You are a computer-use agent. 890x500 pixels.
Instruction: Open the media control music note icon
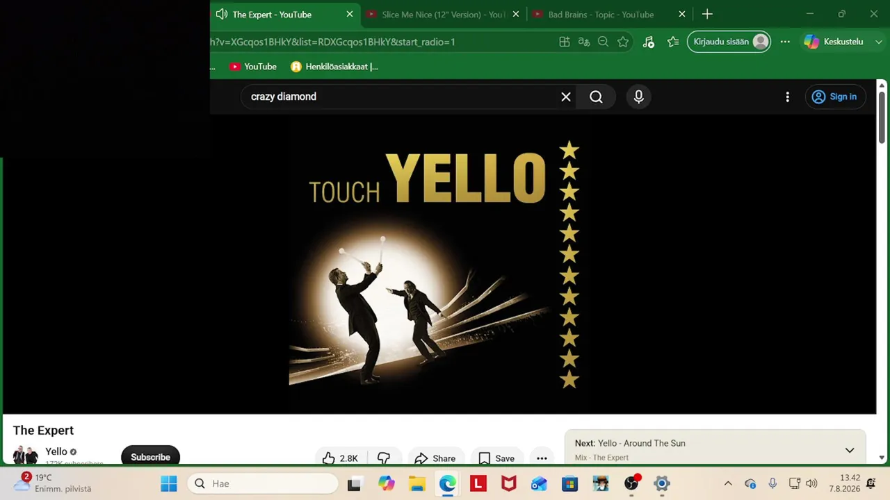coord(648,42)
